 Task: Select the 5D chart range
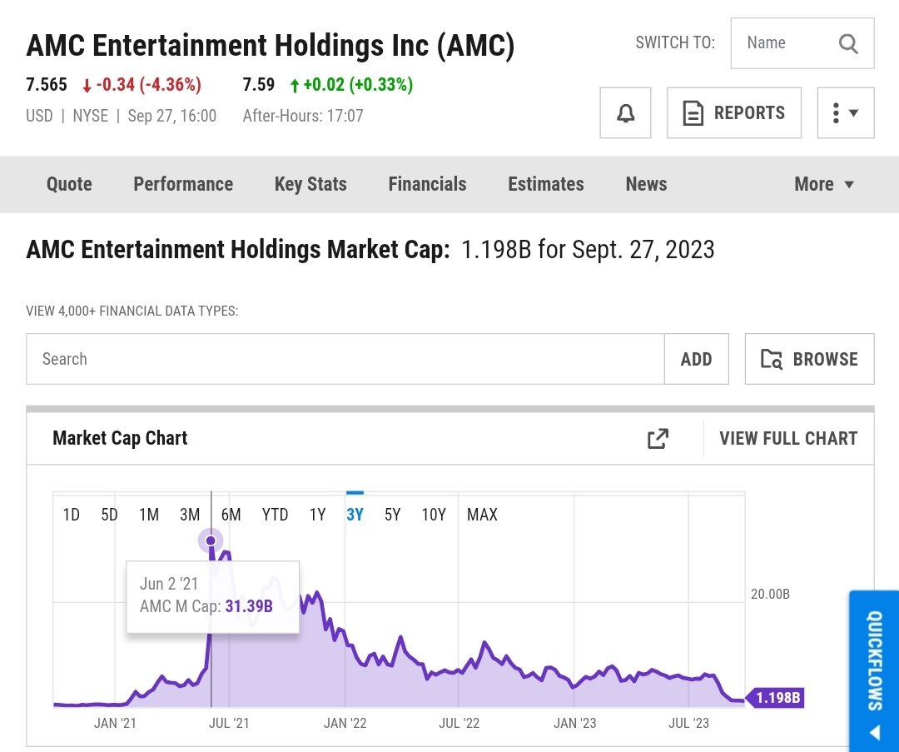[110, 515]
